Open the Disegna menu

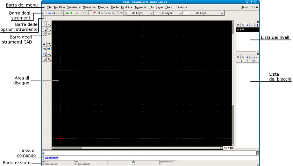tap(103, 7)
